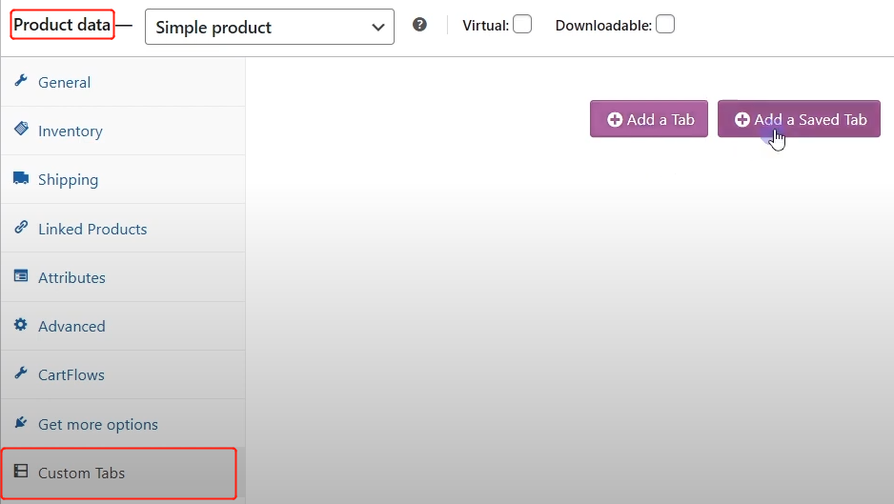Viewport: 894px width, 504px height.
Task: Open the Simple product type dropdown
Action: [x=270, y=27]
